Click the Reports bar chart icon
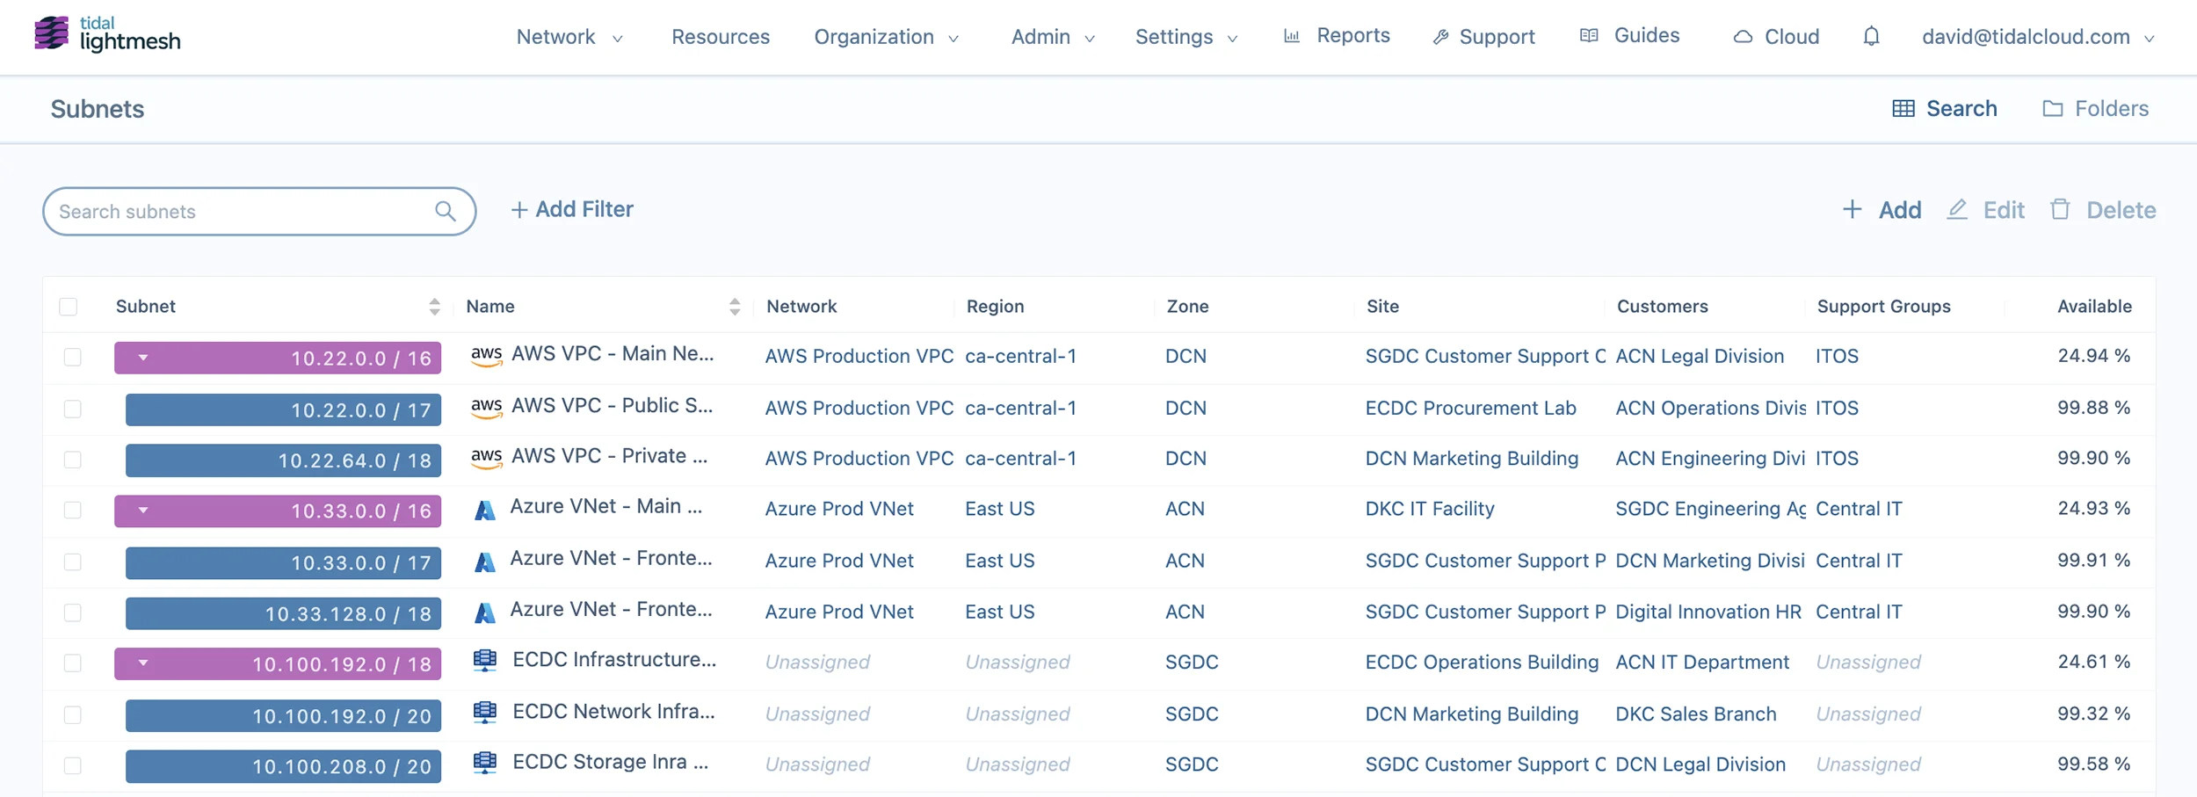Viewport: 2197px width, 797px height. pyautogui.click(x=1292, y=36)
